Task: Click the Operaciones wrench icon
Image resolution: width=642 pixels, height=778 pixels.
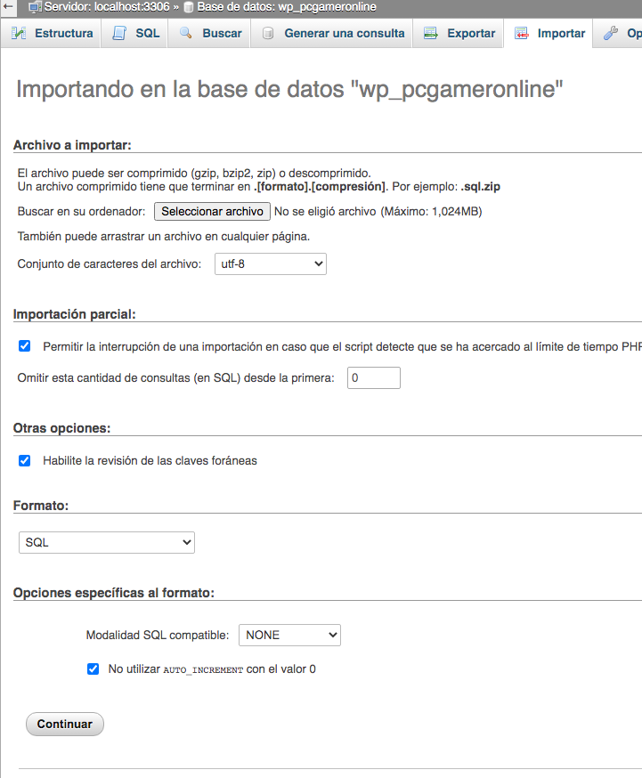Action: point(611,34)
